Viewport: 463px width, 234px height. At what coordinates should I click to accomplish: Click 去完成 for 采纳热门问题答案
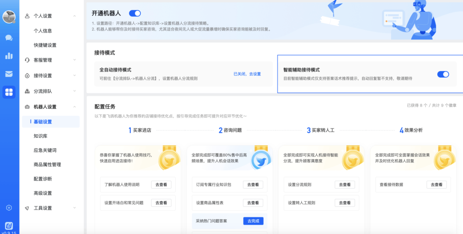[x=253, y=221]
